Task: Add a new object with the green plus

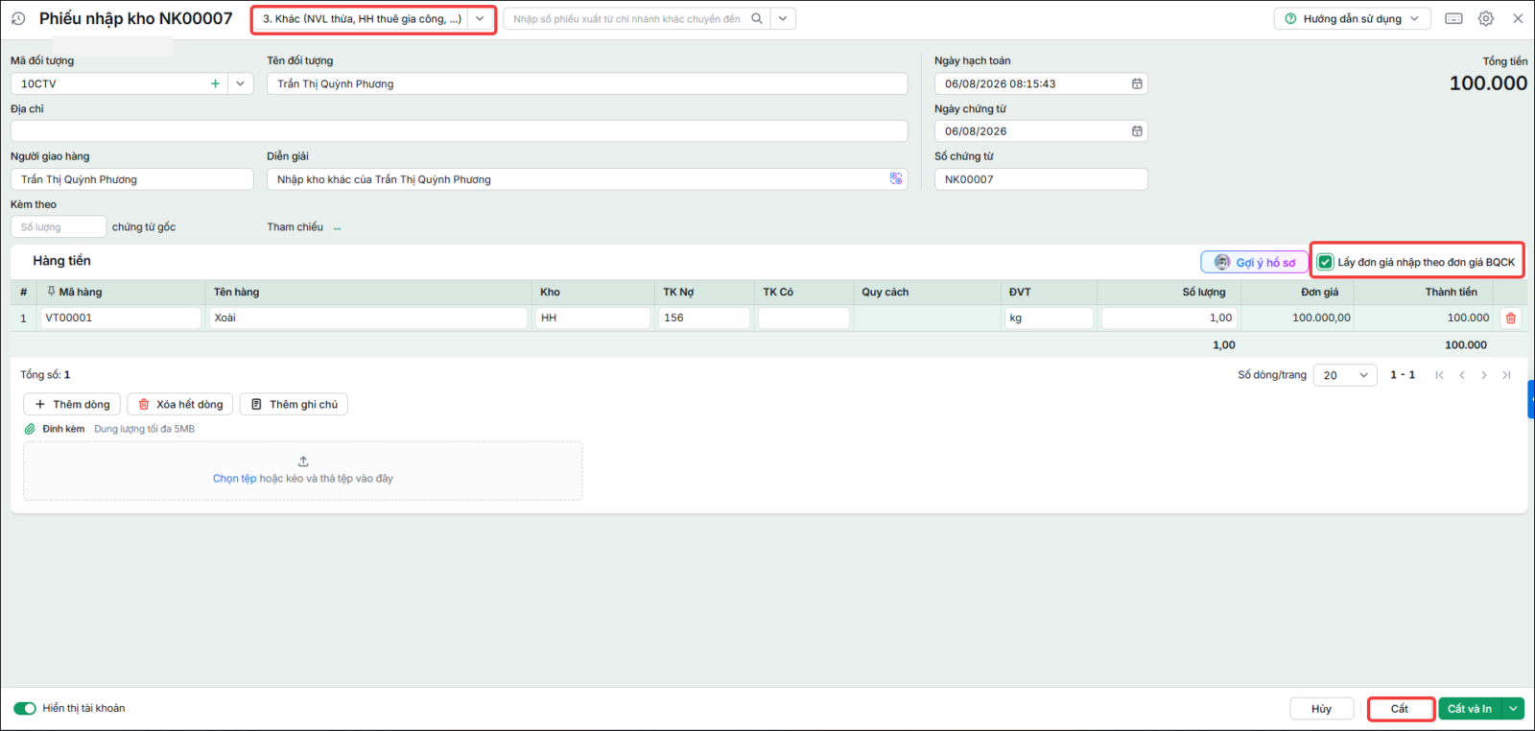Action: pyautogui.click(x=215, y=83)
